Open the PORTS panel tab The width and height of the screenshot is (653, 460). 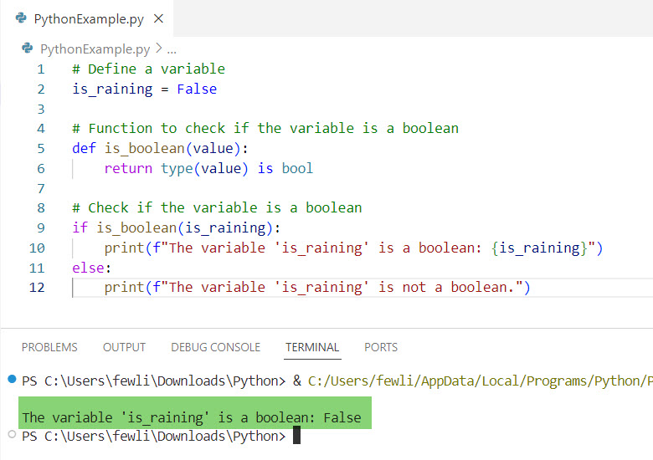[x=381, y=347]
